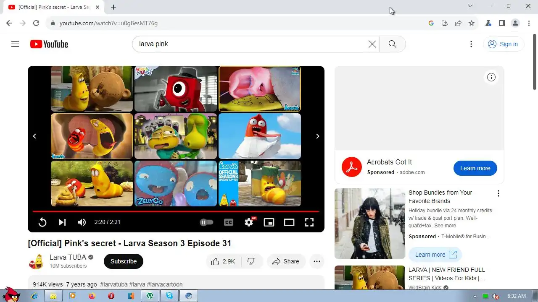Image resolution: width=538 pixels, height=302 pixels.
Task: Run search with the magnifier button
Action: pos(392,44)
